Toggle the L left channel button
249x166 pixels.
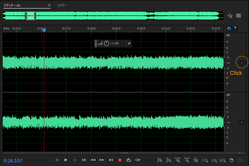242,62
